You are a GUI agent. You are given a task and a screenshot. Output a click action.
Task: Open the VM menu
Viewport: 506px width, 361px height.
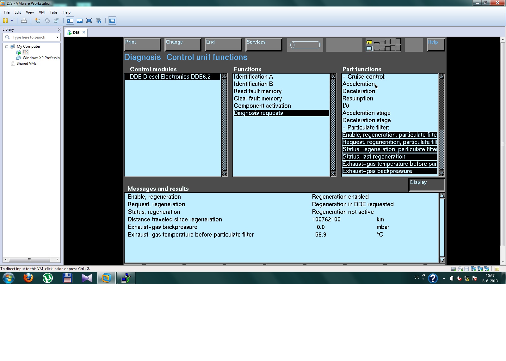(41, 12)
